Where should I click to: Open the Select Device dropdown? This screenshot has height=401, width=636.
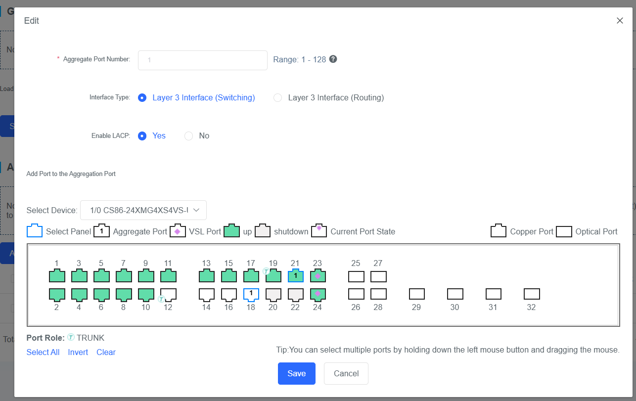143,210
